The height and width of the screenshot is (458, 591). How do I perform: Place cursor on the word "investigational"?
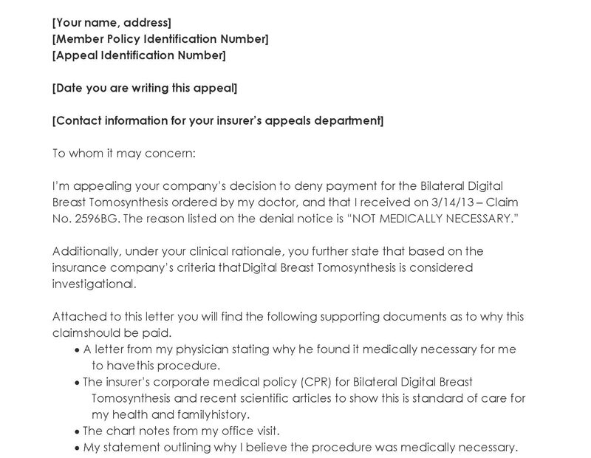[94, 284]
